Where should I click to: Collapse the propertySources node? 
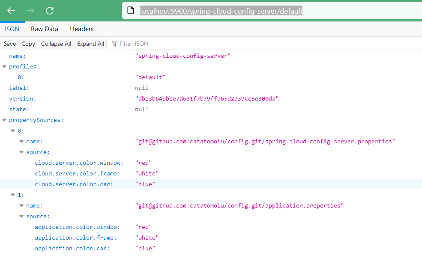click(4, 120)
